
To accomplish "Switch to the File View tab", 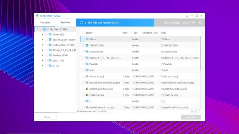I will 66,22.
